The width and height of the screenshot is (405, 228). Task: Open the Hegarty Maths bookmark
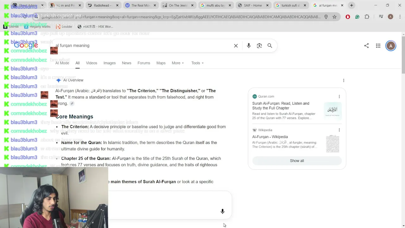pos(37,27)
